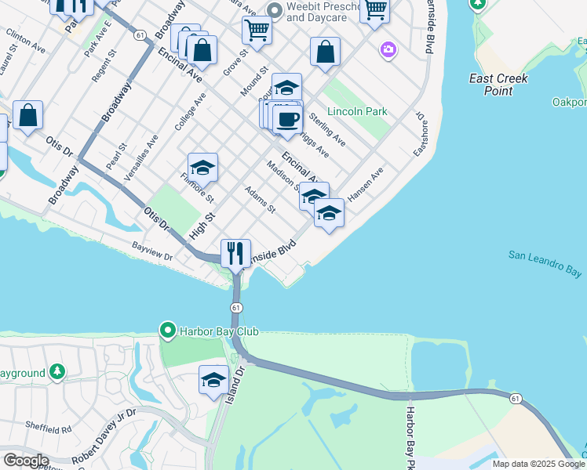Select the coffee cup cafe marker
This screenshot has width=587, height=470.
click(x=287, y=121)
